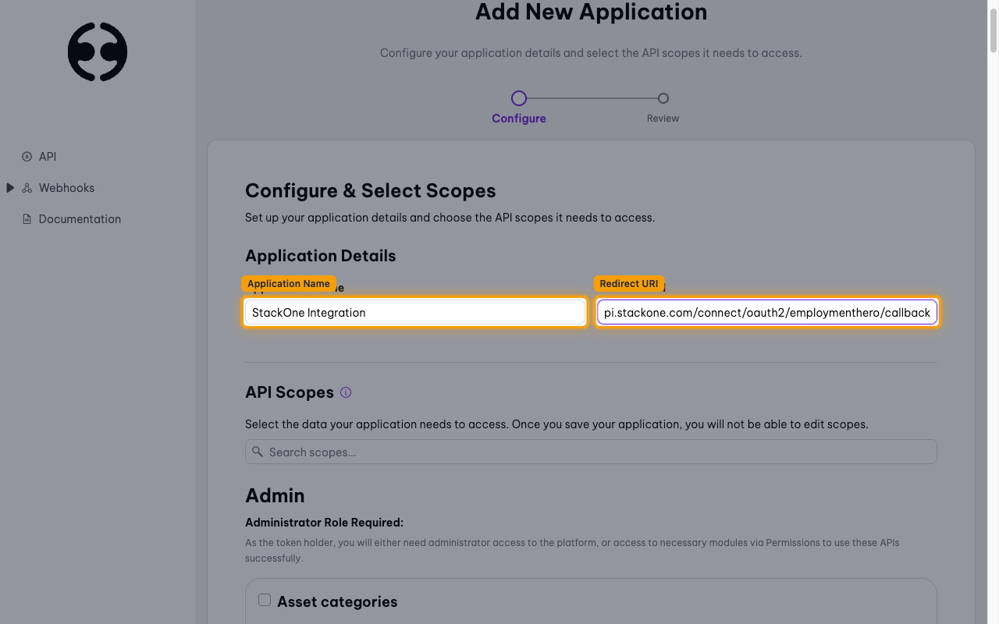Click the magnifier icon in scopes search
999x624 pixels.
(x=258, y=452)
